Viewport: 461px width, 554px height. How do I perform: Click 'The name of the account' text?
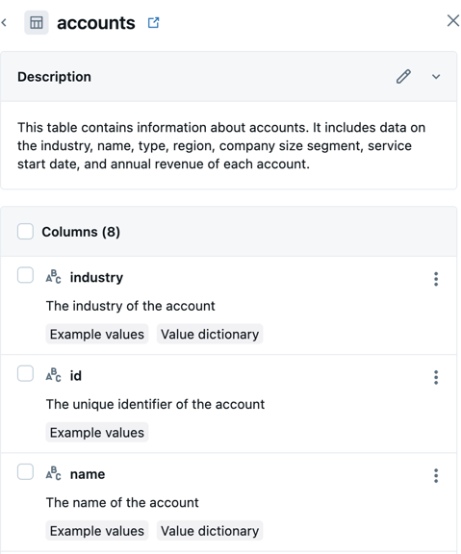pyautogui.click(x=122, y=502)
